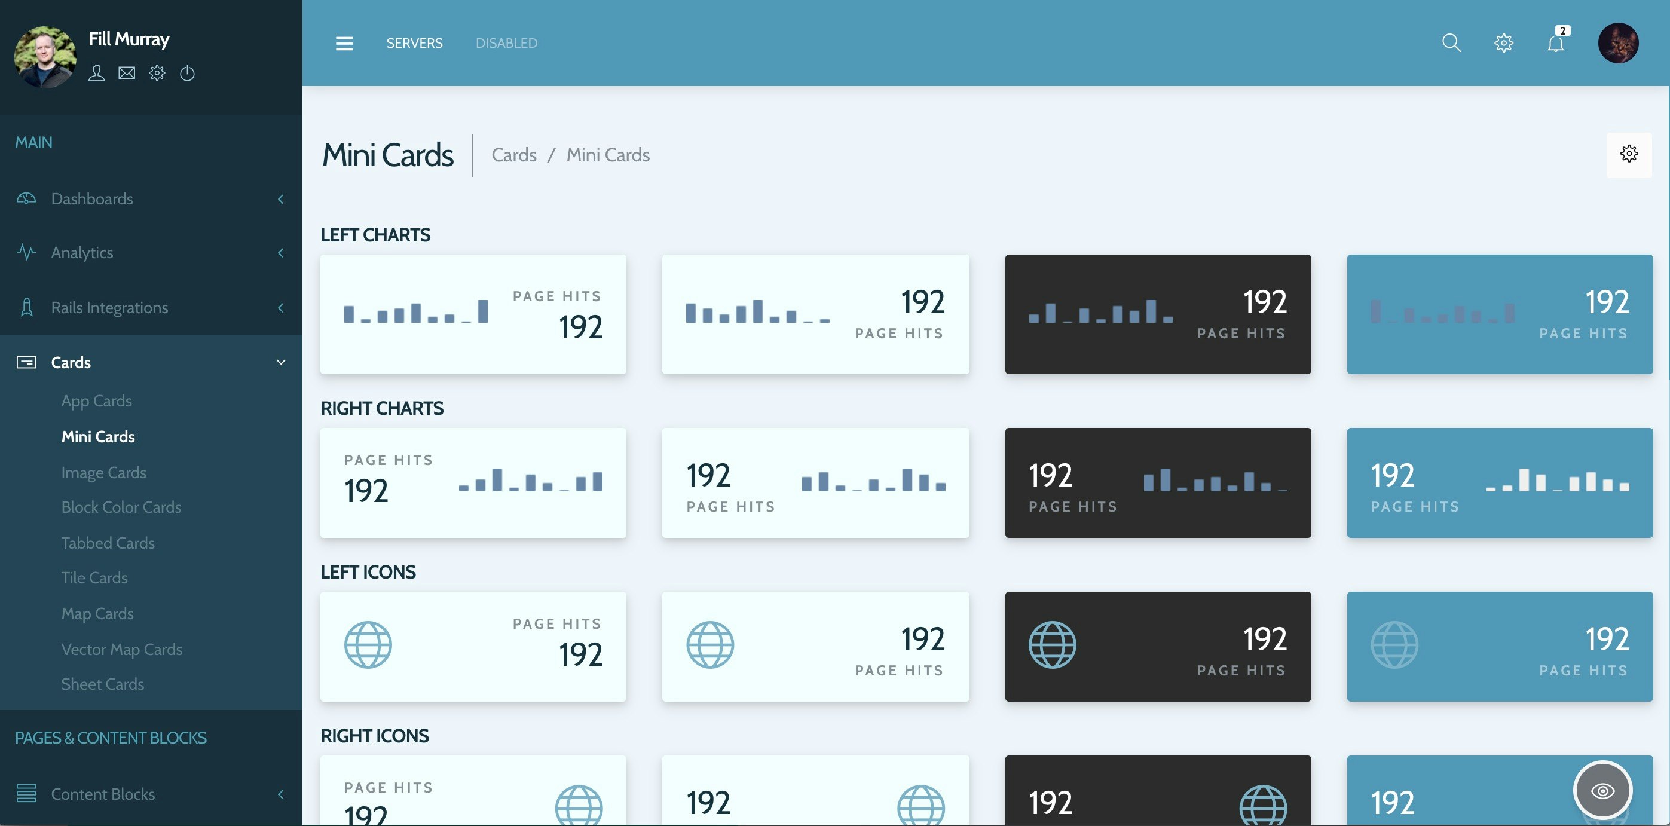Click the Dashboards cloud icon in the sidebar
The height and width of the screenshot is (826, 1670).
point(25,198)
